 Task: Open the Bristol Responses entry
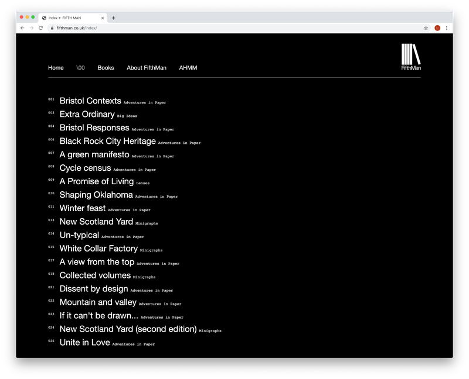coord(94,128)
